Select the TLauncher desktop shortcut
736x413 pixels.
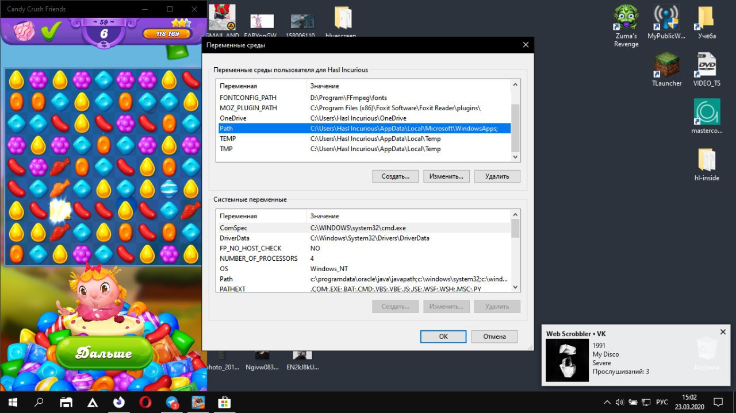(666, 69)
